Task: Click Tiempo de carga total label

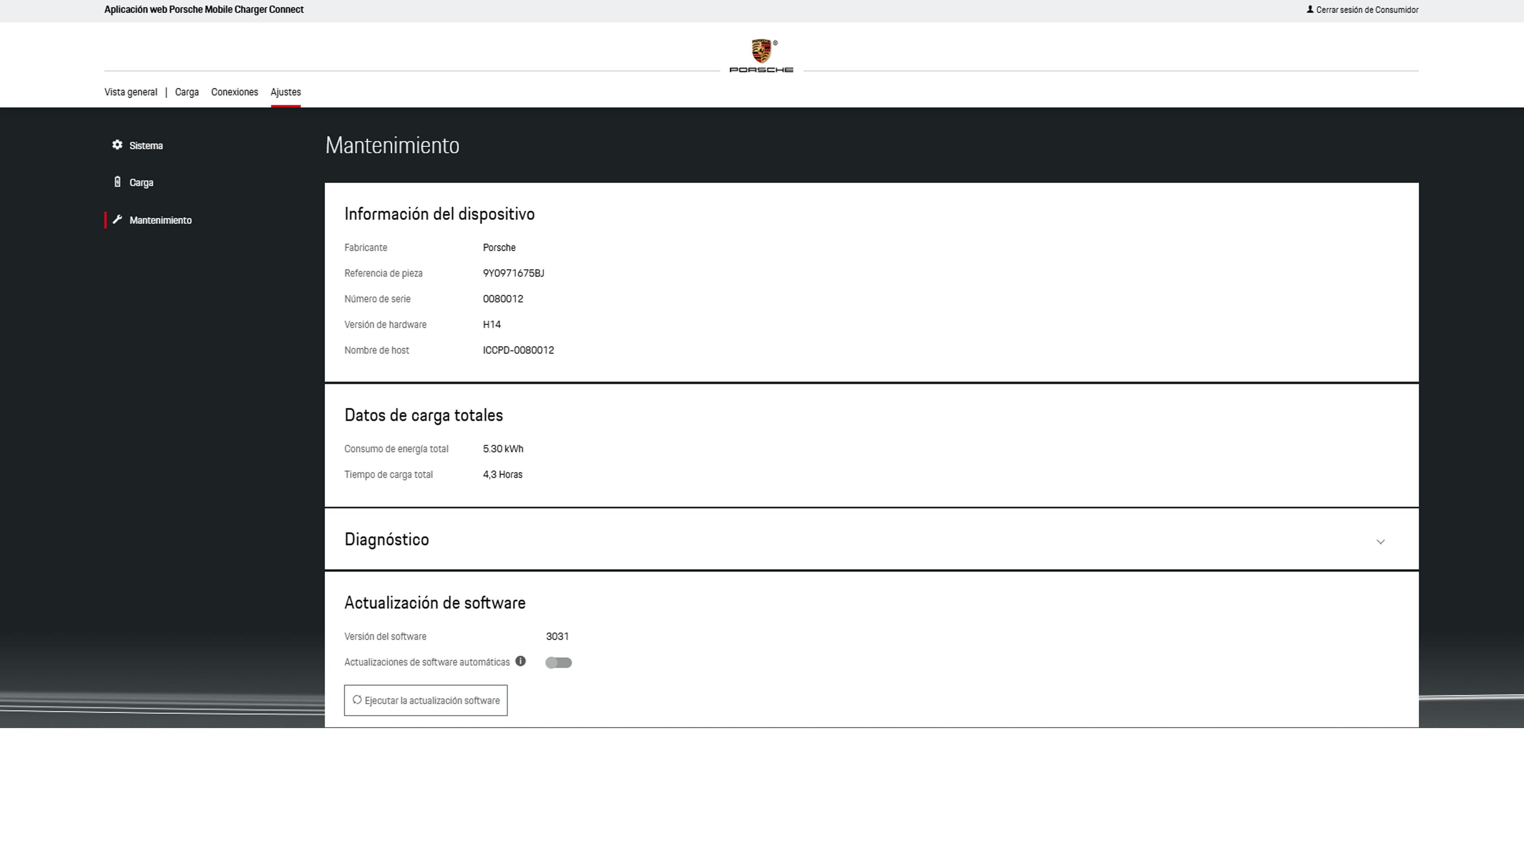Action: (x=388, y=475)
